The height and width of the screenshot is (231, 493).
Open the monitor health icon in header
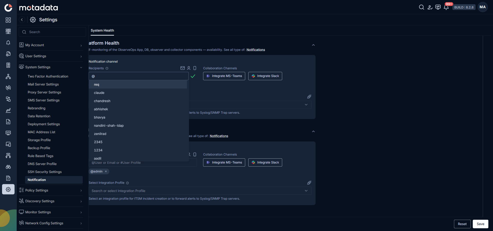pos(438,7)
